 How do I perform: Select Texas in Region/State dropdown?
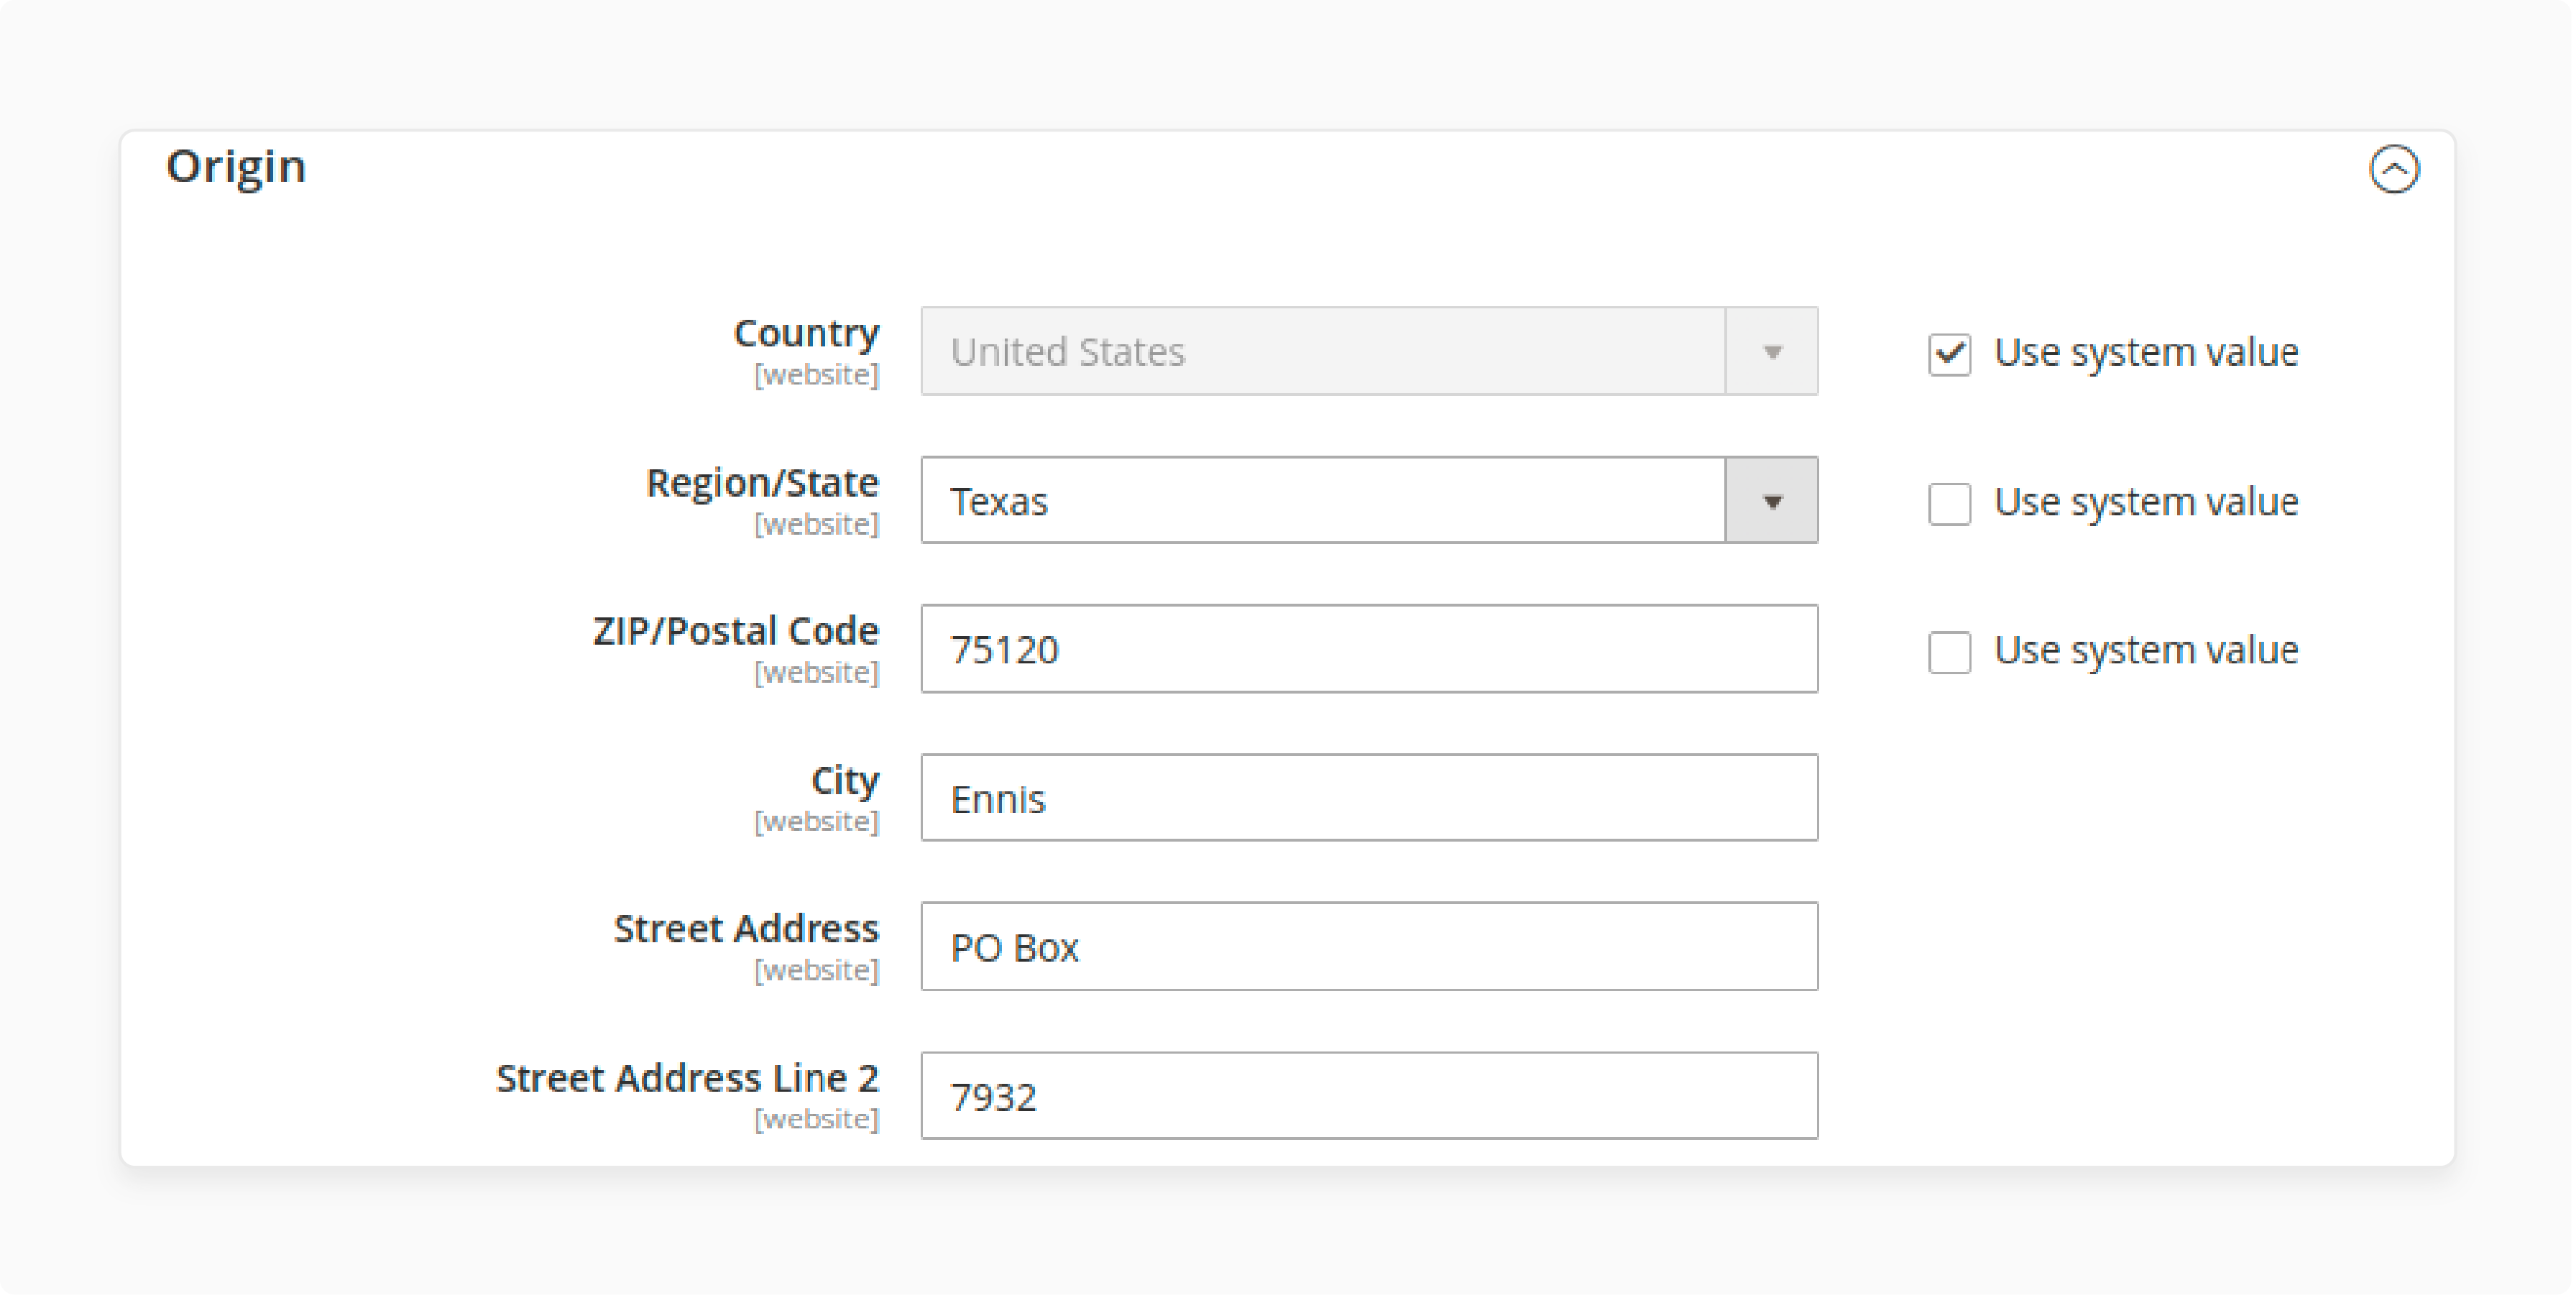[x=1366, y=500]
